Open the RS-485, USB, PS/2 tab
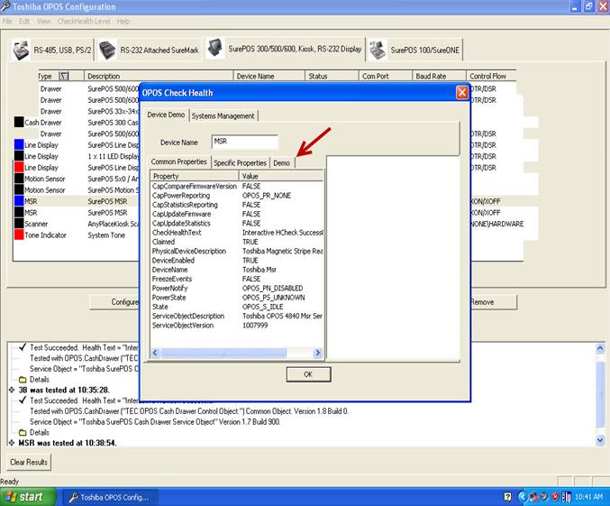Viewport: 610px width, 506px height. (57, 51)
